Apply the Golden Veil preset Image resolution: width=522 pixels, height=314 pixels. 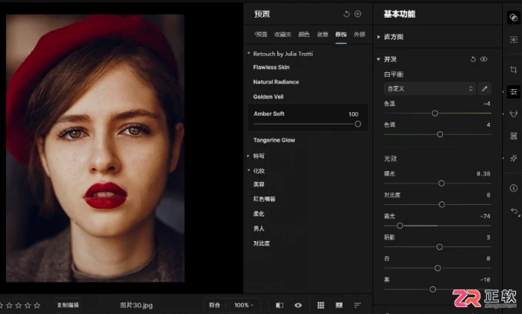(x=269, y=97)
